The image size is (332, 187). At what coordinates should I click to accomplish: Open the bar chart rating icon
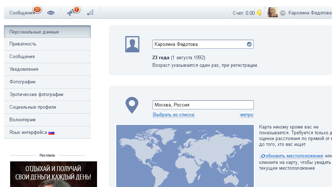tap(91, 13)
